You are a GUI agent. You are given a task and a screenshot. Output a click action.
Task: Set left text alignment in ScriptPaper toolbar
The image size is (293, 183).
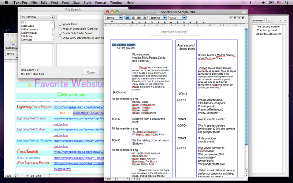point(127,18)
